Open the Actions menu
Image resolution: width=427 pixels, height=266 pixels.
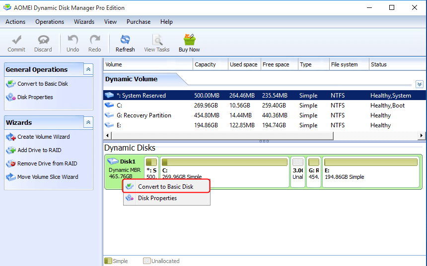[x=15, y=22]
